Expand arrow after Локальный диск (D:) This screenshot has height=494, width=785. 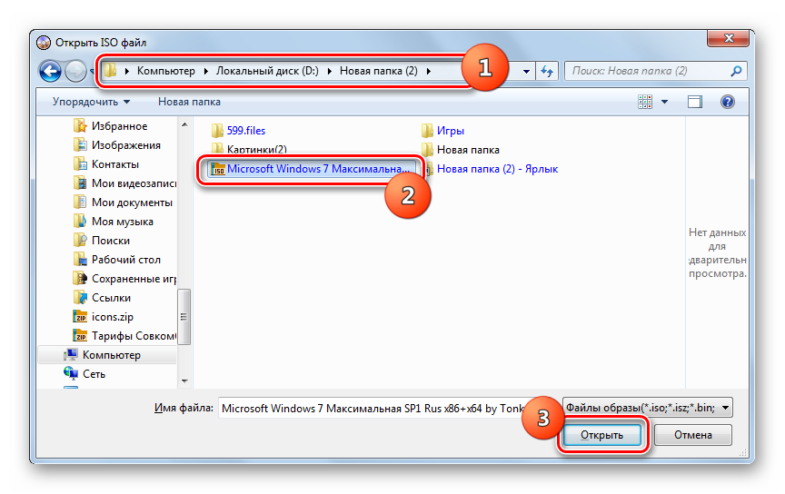point(329,71)
